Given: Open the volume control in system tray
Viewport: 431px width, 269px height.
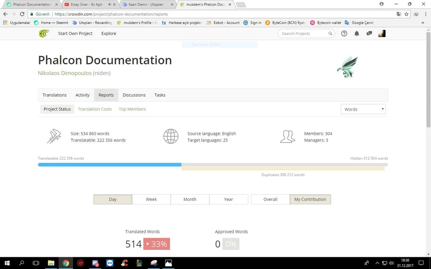Looking at the screenshot, I should click(392, 263).
